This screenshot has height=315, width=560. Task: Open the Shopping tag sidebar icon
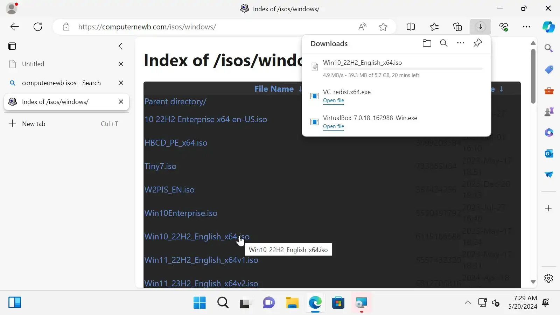tap(549, 69)
